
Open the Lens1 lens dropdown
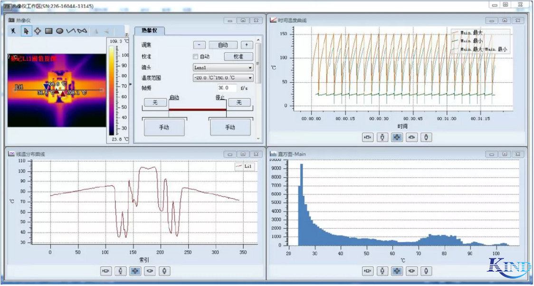tap(223, 67)
